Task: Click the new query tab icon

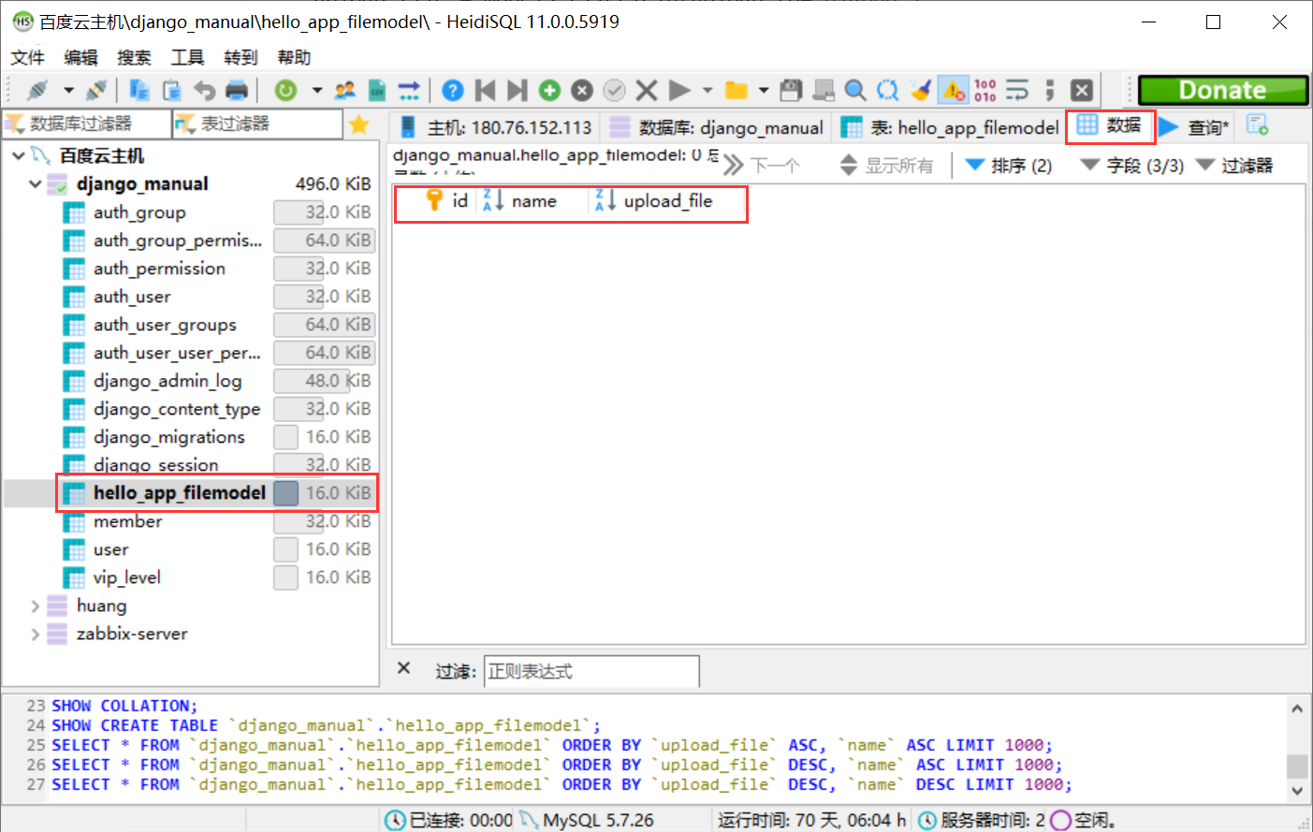Action: (1258, 124)
